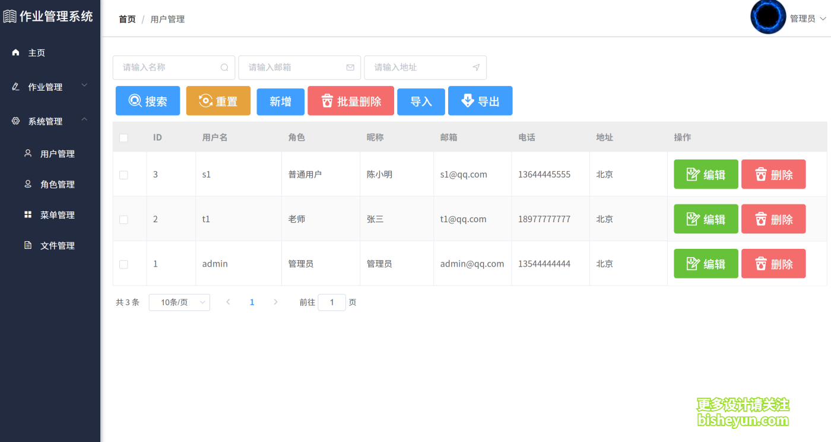The height and width of the screenshot is (442, 831).
Task: Click the 导入 button
Action: 421,102
